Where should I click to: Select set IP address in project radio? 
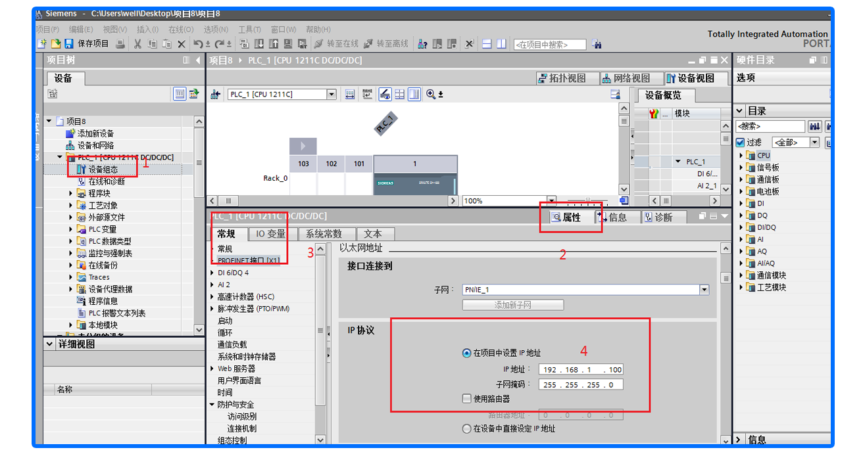coord(467,353)
